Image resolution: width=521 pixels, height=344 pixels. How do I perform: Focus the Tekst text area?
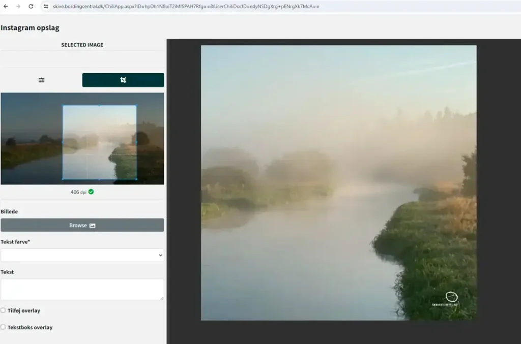(82, 289)
